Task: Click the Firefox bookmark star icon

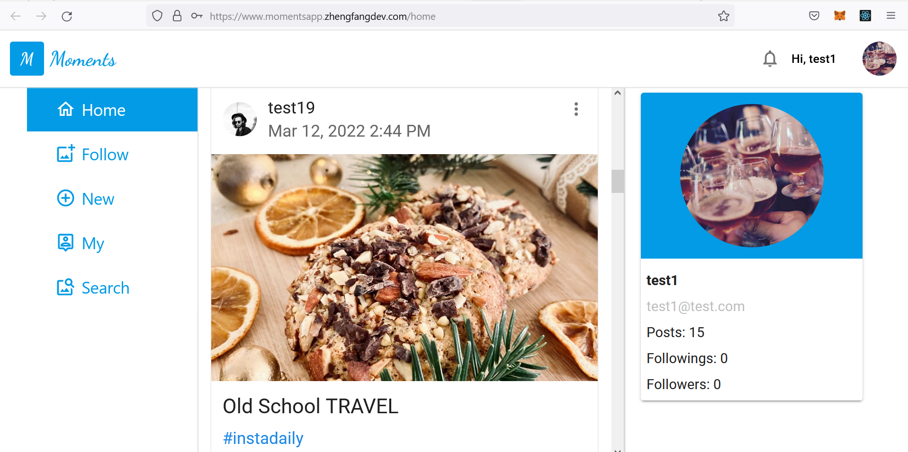Action: pyautogui.click(x=723, y=17)
